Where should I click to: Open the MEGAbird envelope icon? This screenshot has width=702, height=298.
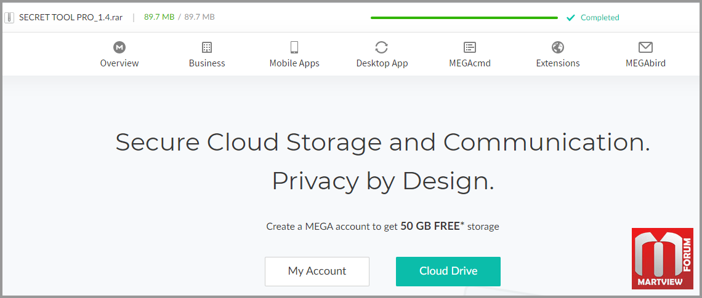[645, 47]
